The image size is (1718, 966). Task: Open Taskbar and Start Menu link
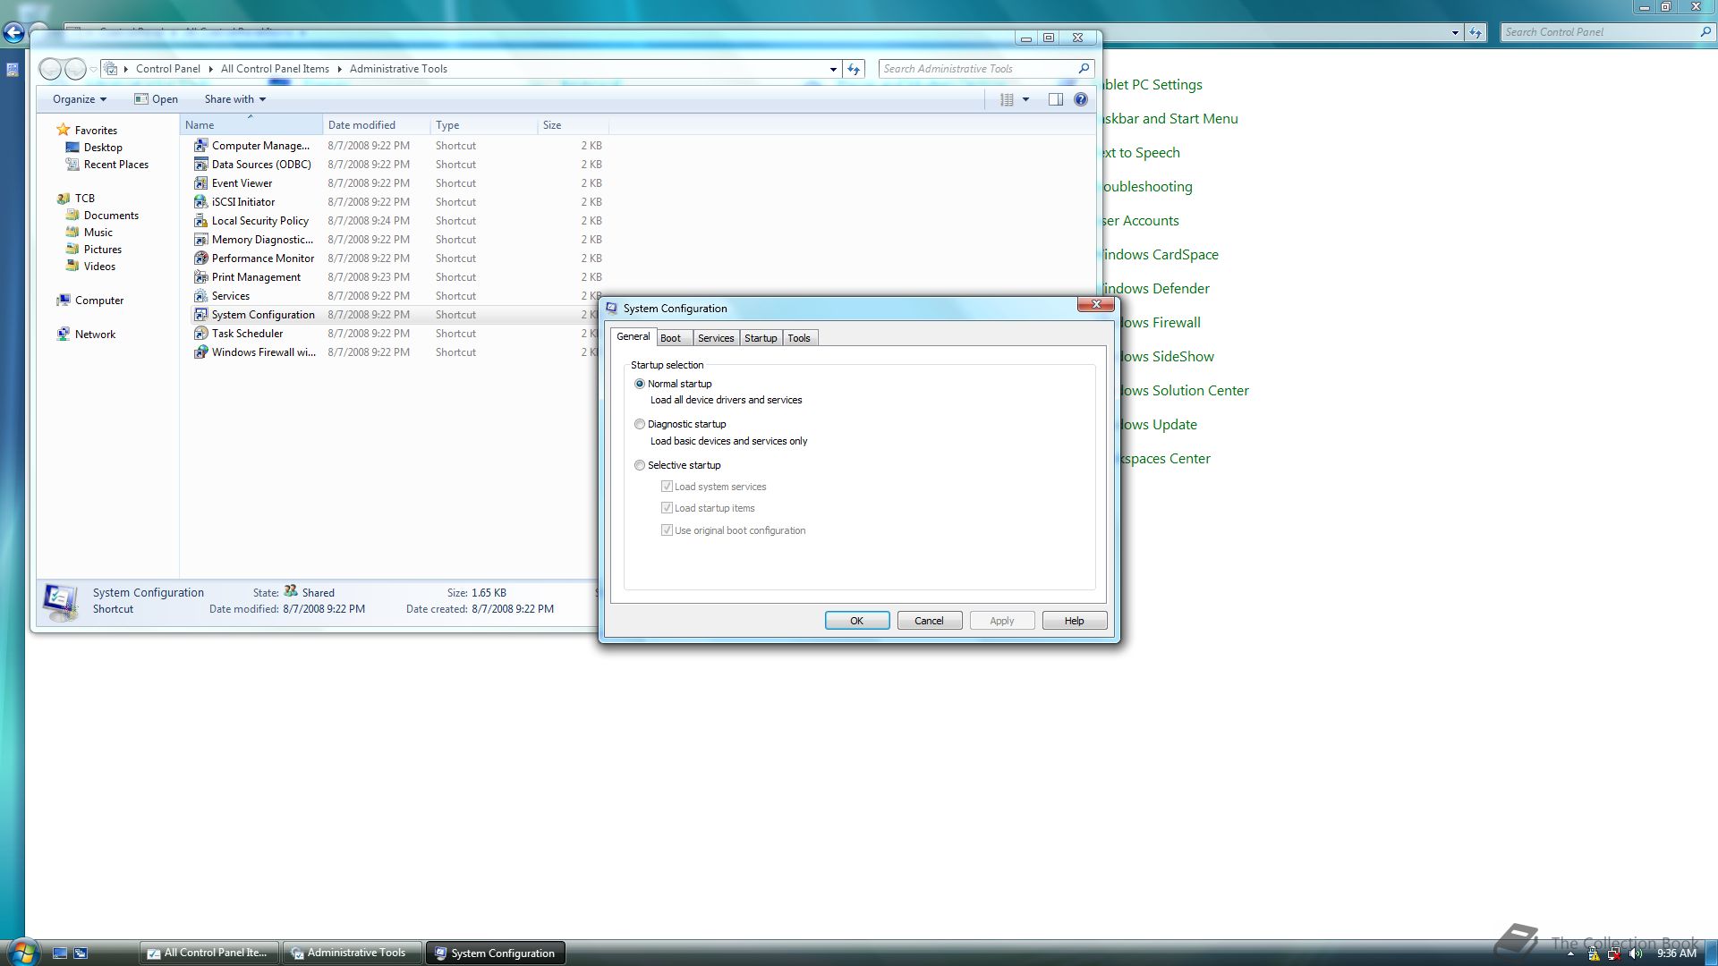coord(1170,119)
